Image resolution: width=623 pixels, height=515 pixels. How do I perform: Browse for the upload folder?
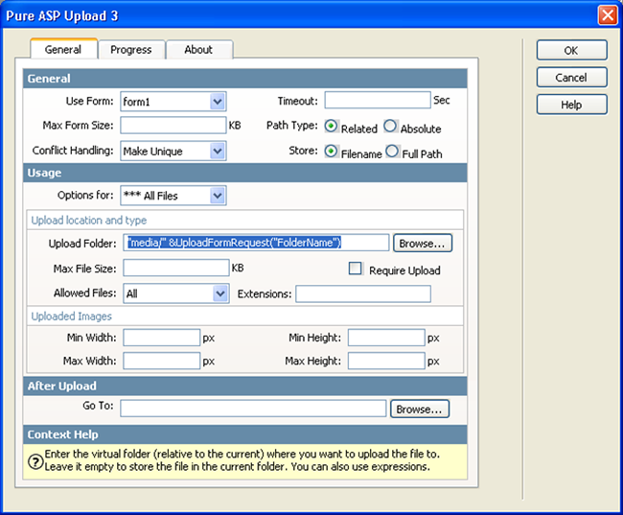423,243
